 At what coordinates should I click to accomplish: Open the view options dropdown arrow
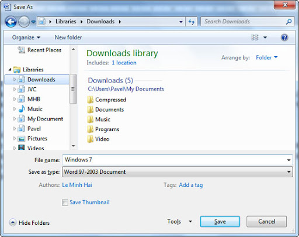point(265,37)
